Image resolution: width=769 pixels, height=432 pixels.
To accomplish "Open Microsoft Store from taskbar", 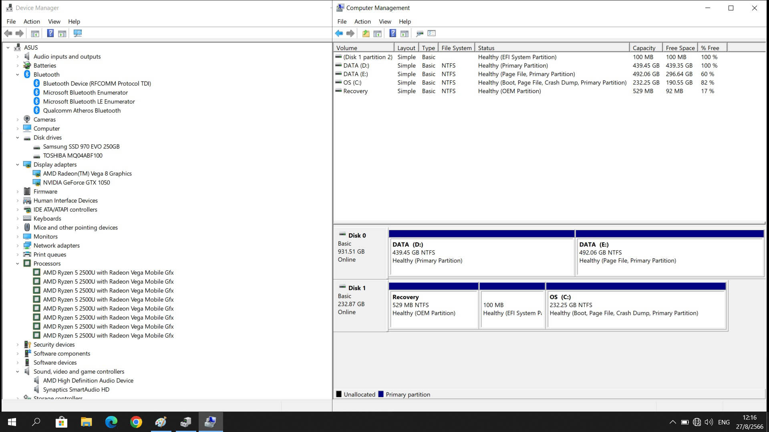I will click(61, 422).
